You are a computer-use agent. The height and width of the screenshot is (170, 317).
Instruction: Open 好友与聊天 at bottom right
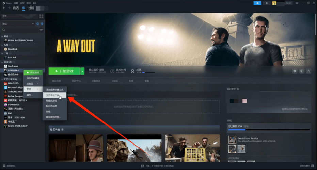(x=307, y=166)
